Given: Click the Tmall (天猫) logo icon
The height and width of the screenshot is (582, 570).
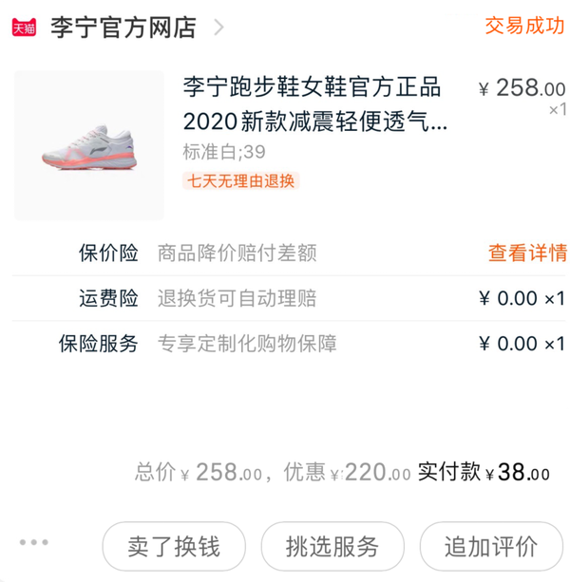Looking at the screenshot, I should coord(24,28).
